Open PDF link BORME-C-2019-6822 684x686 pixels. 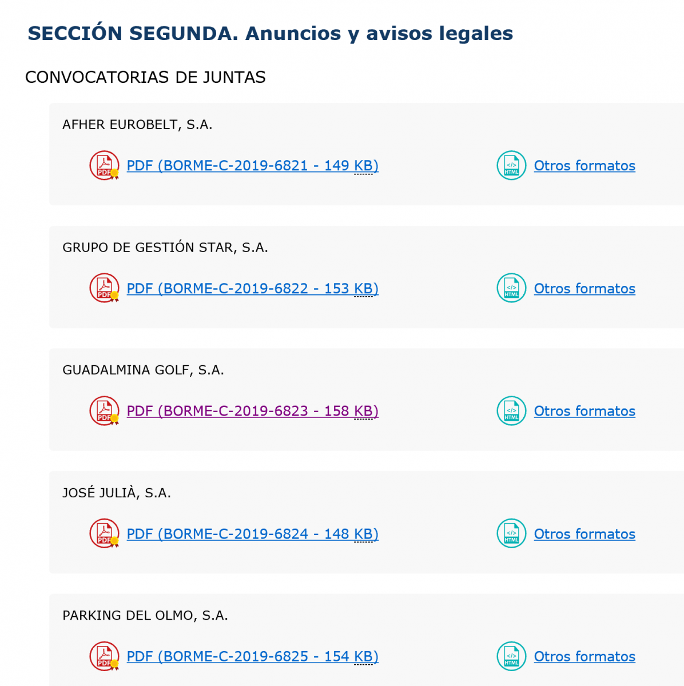tap(252, 289)
